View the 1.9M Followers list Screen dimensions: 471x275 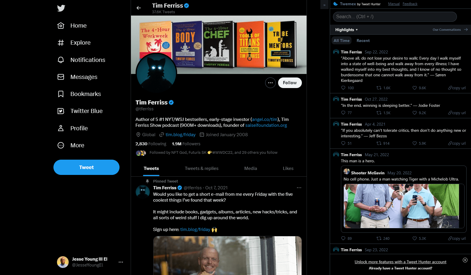(186, 144)
